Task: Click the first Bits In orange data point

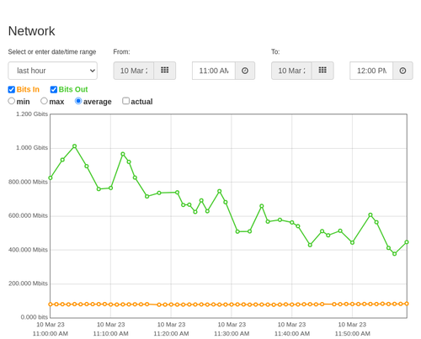Action: (51, 305)
